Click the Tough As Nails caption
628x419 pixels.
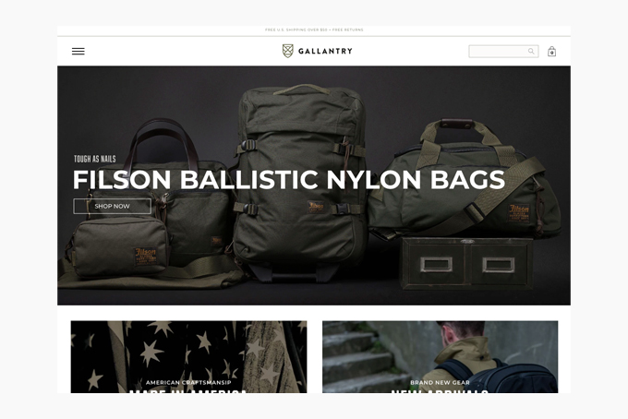[x=95, y=159]
